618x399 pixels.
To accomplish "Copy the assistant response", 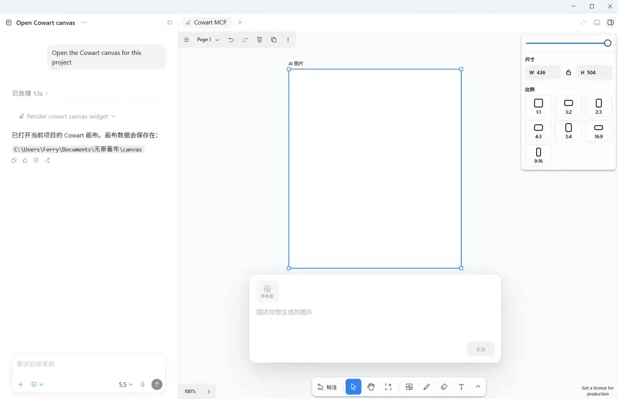I will [14, 160].
